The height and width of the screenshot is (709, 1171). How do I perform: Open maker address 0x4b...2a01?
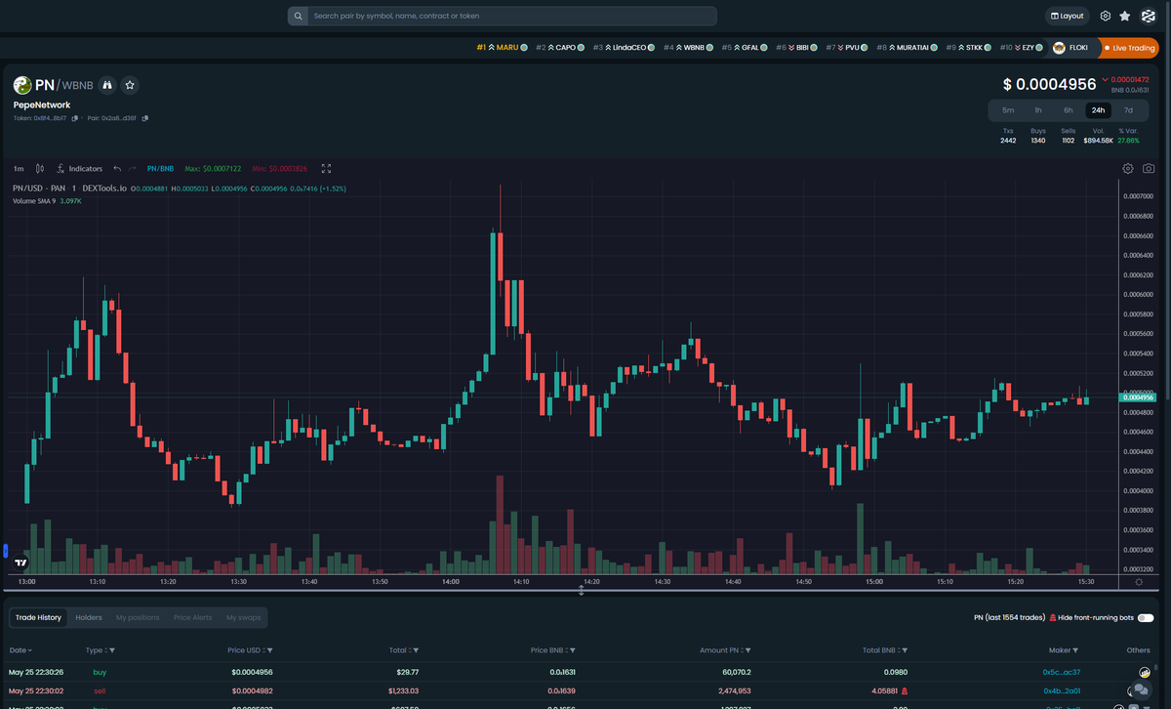click(1062, 689)
